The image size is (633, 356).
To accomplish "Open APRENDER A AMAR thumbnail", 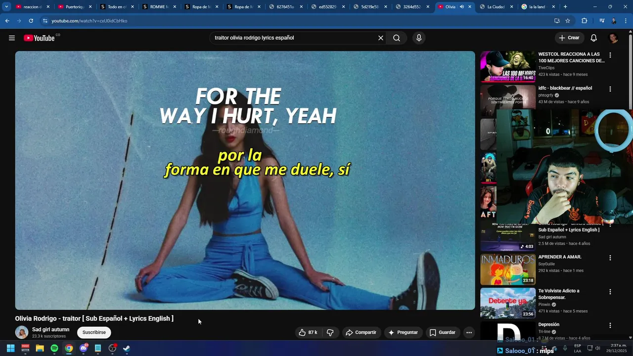I will (508, 269).
